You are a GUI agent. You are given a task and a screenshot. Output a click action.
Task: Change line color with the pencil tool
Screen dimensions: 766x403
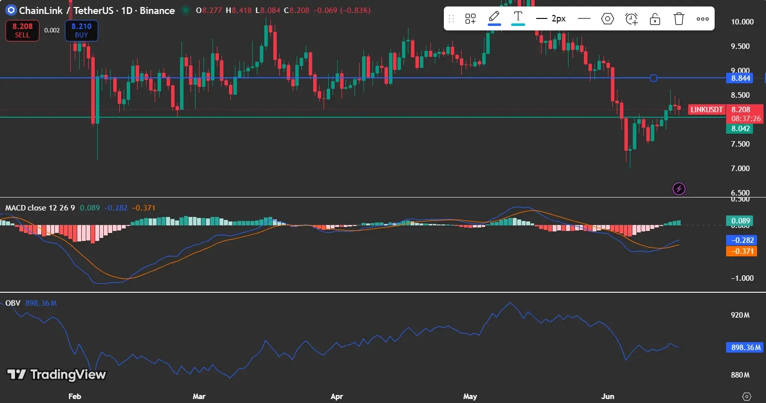[494, 18]
